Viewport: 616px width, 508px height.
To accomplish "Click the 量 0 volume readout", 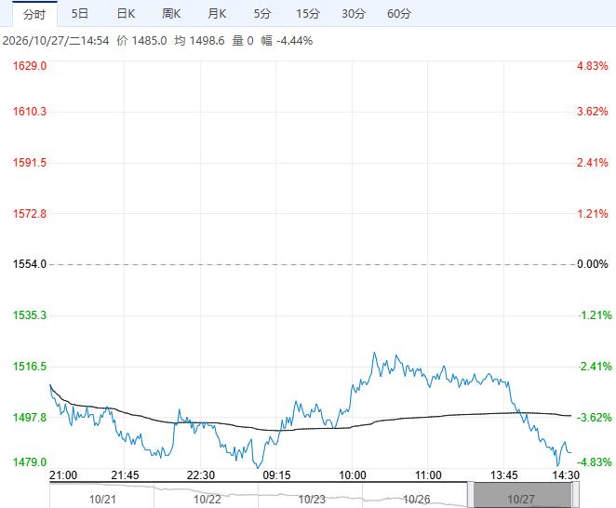I will [x=243, y=41].
